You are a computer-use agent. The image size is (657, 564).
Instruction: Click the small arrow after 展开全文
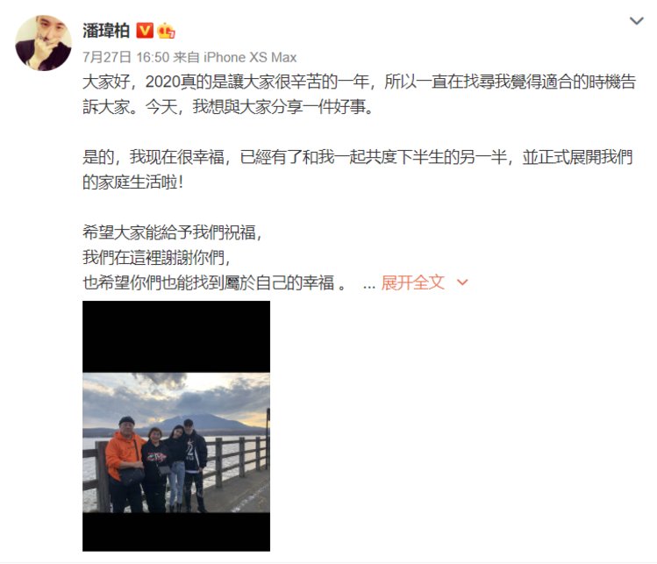click(x=462, y=282)
